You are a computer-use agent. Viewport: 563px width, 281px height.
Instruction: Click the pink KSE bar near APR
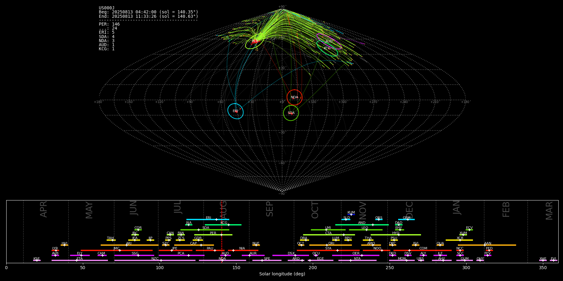(x=37, y=260)
